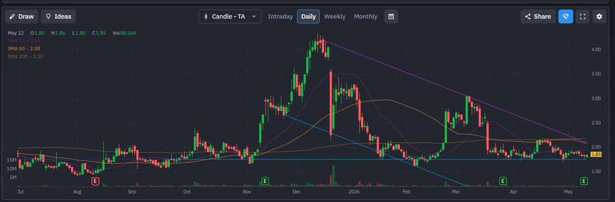Expand the Candle - TA chart type dropdown

[x=230, y=16]
